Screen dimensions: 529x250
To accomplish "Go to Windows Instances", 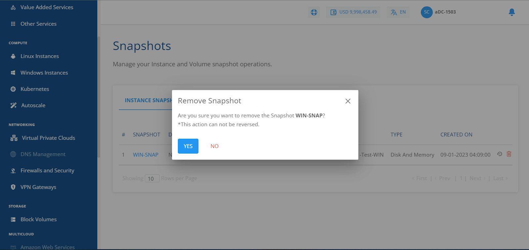I will [44, 73].
